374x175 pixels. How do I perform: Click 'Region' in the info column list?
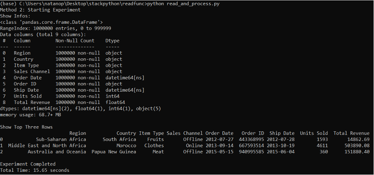tap(22, 53)
